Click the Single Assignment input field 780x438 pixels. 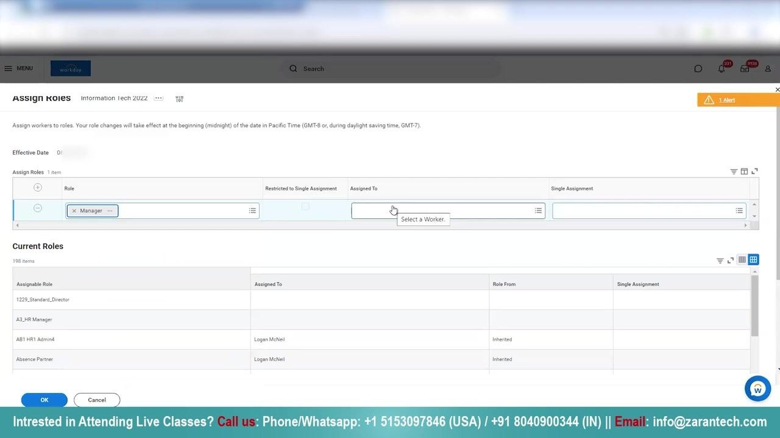649,211
